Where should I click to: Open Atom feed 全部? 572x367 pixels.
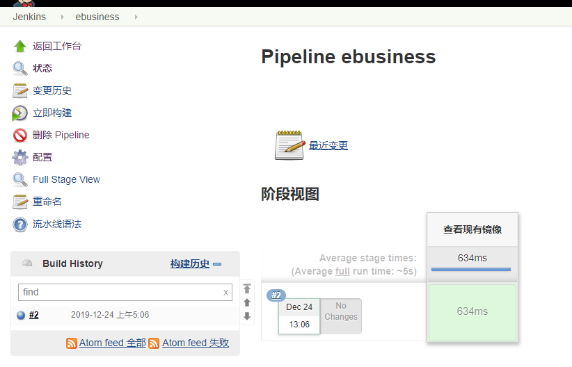112,343
